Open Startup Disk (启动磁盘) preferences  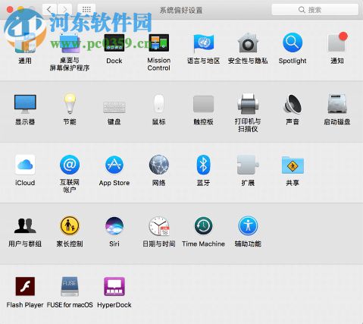[x=337, y=104]
